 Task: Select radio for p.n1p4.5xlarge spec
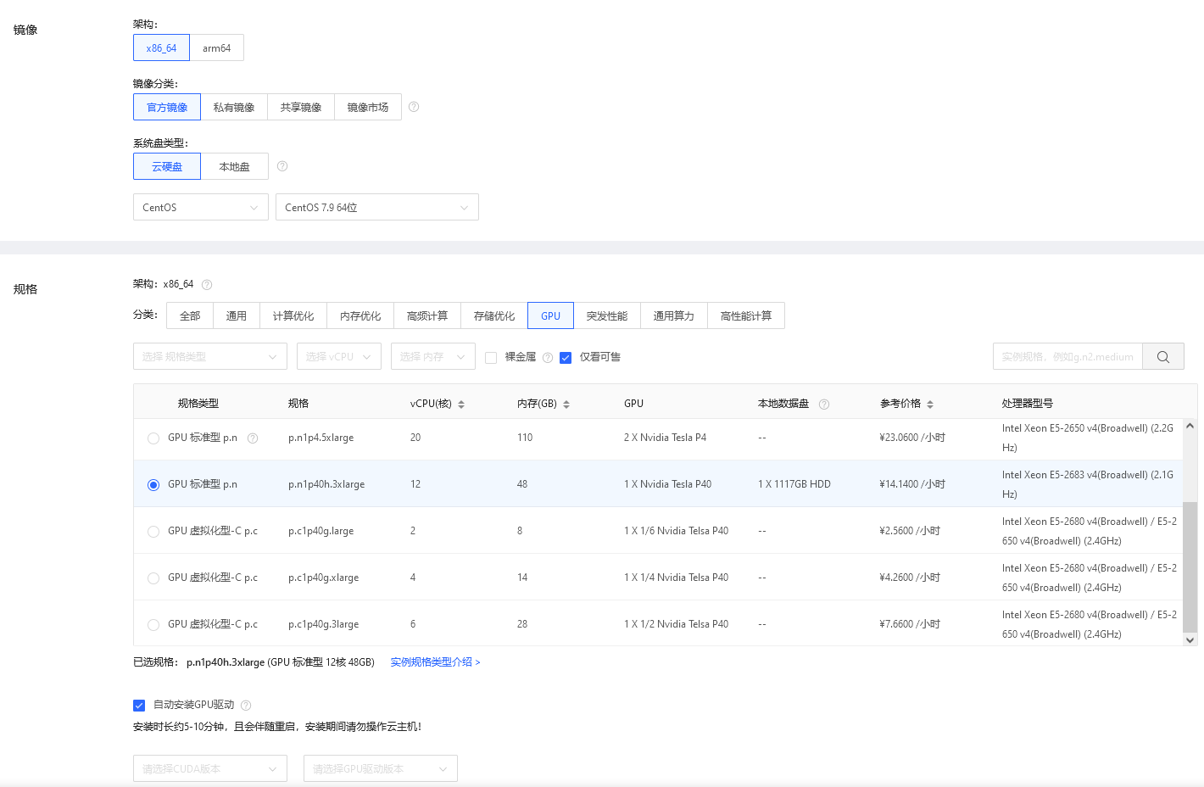click(x=153, y=438)
